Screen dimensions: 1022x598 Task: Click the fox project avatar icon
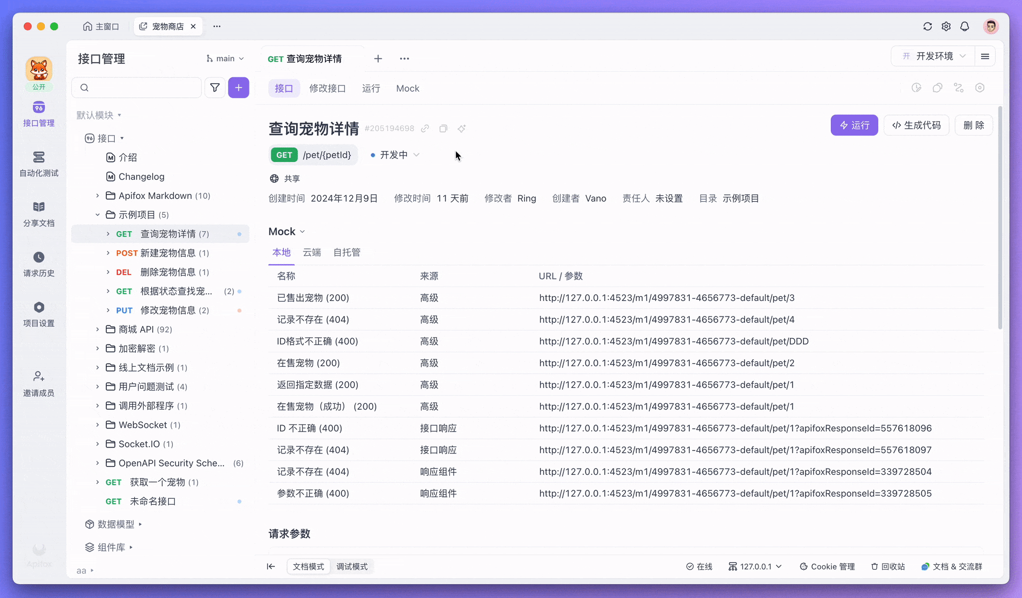click(x=39, y=69)
